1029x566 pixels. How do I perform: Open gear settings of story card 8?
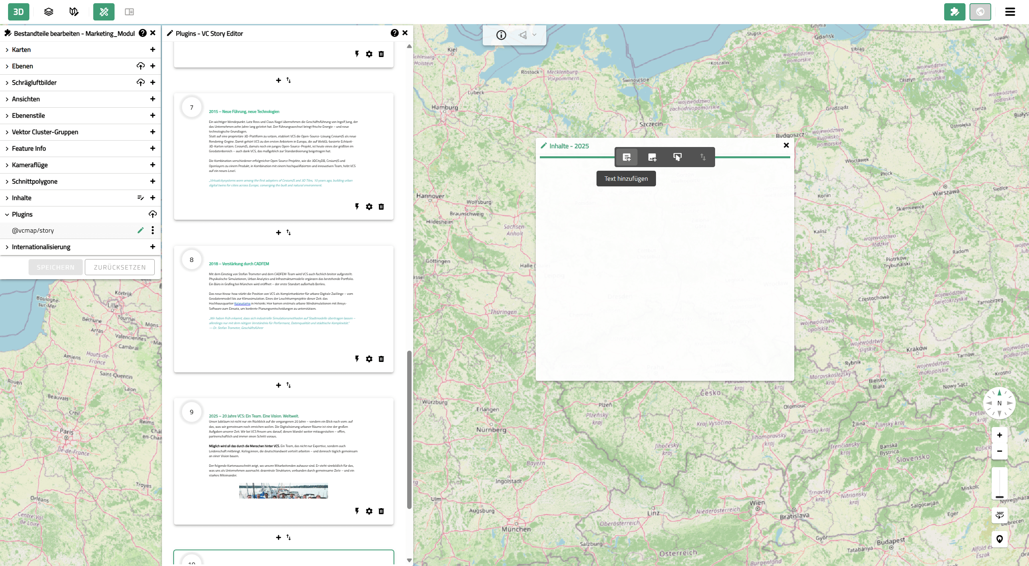(x=369, y=359)
